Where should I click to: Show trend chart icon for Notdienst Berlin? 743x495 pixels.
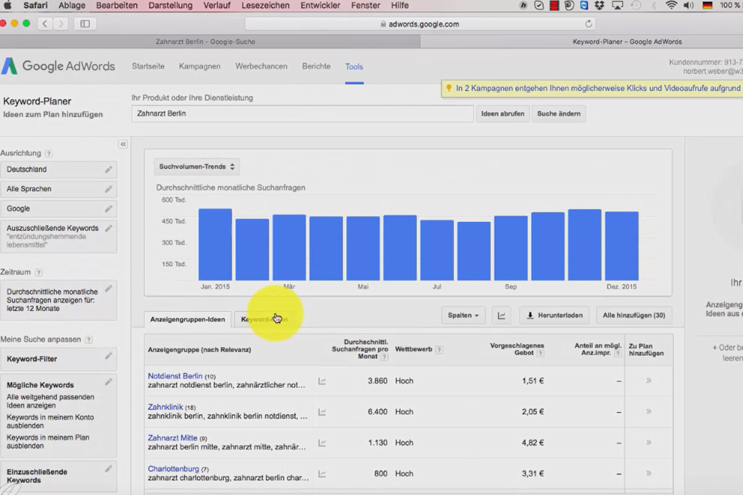tap(322, 381)
